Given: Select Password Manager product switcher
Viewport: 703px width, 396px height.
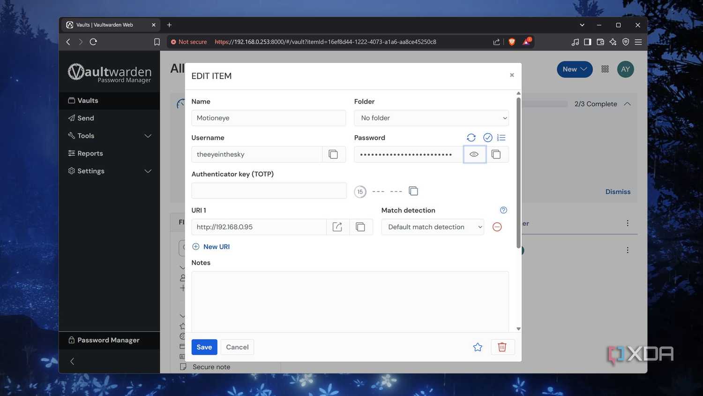Looking at the screenshot, I should (109, 340).
